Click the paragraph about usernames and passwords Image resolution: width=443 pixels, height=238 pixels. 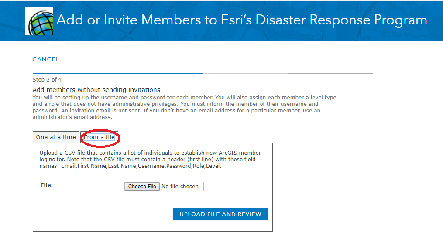point(184,107)
